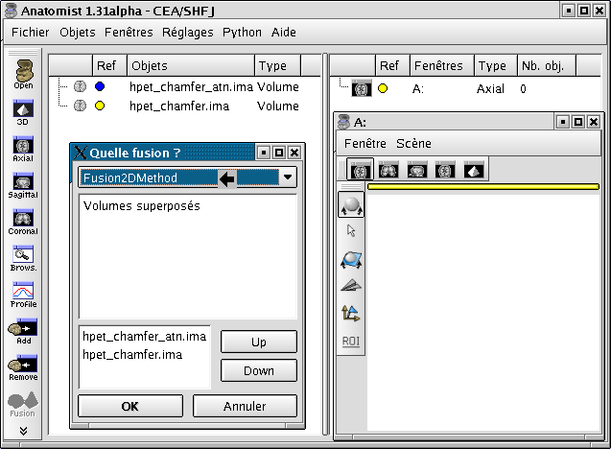Open the Python menu
Screen dimensions: 611x449
242,32
